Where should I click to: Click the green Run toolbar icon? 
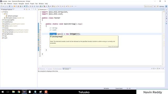41,6
